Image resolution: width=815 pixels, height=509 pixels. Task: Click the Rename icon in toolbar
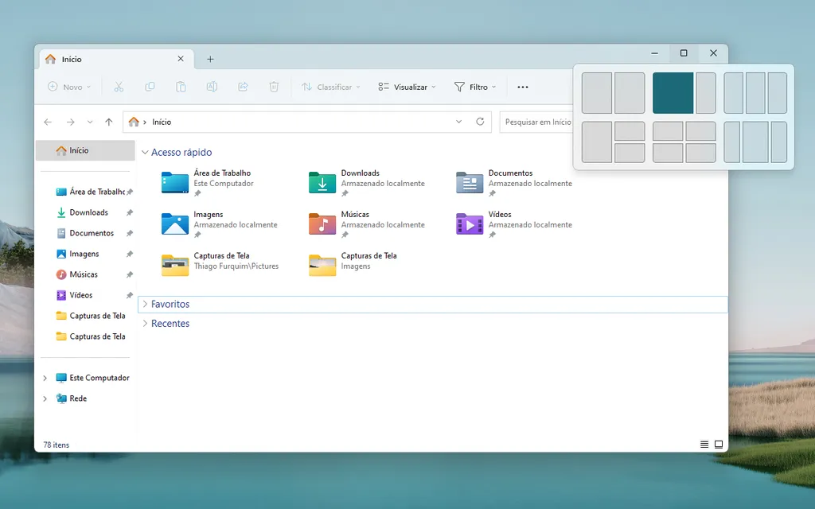point(212,87)
